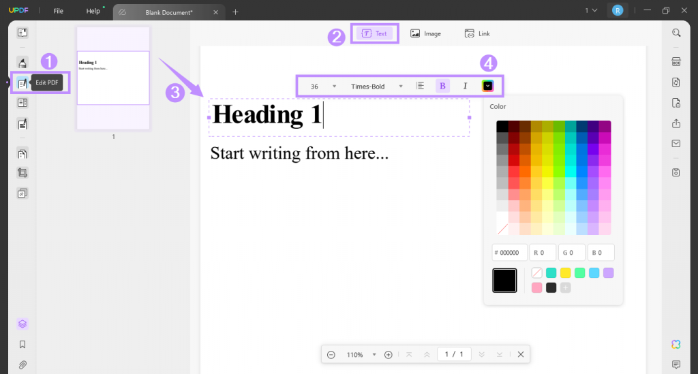Click the B value input field
698x374 pixels.
pos(601,253)
